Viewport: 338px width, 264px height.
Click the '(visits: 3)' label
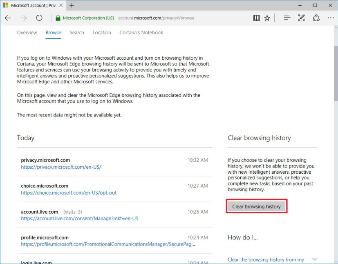tap(73, 212)
